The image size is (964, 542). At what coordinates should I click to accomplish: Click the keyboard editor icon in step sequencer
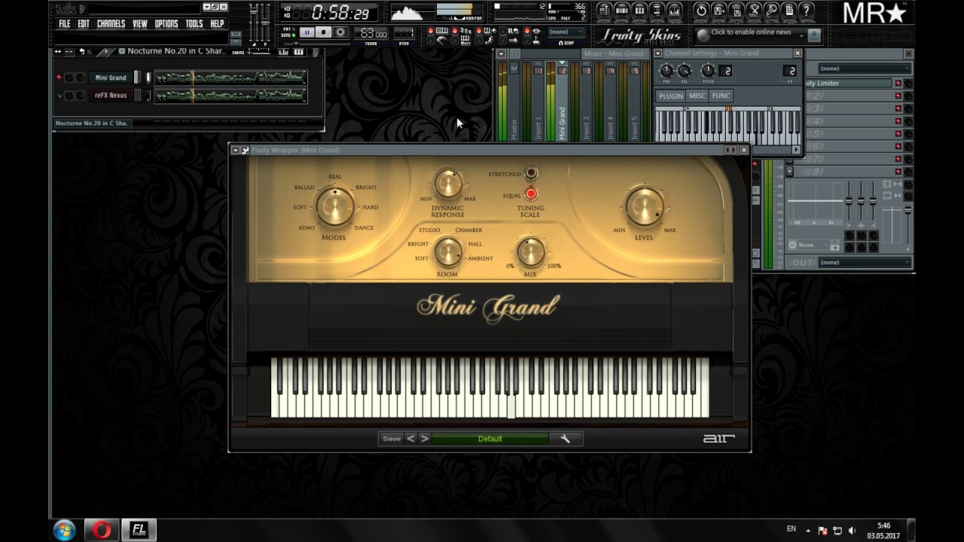[x=299, y=53]
